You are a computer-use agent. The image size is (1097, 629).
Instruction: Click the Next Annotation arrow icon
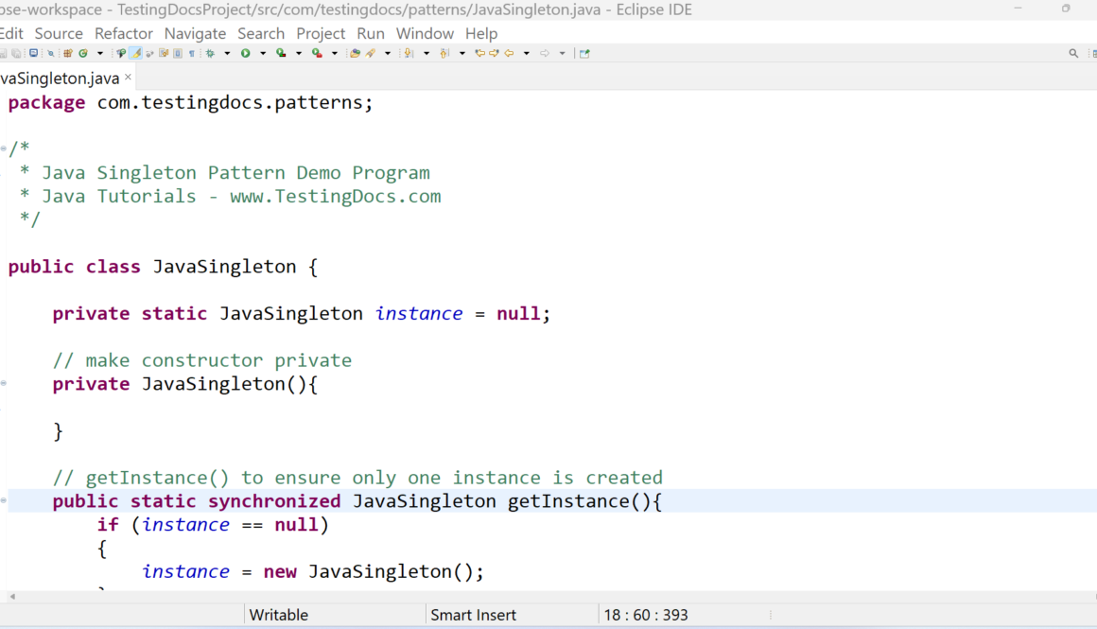coord(409,54)
